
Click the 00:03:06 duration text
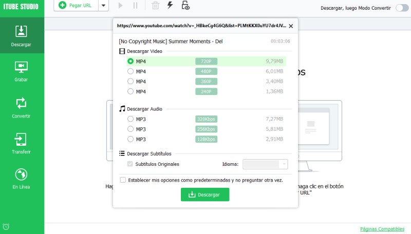point(280,42)
